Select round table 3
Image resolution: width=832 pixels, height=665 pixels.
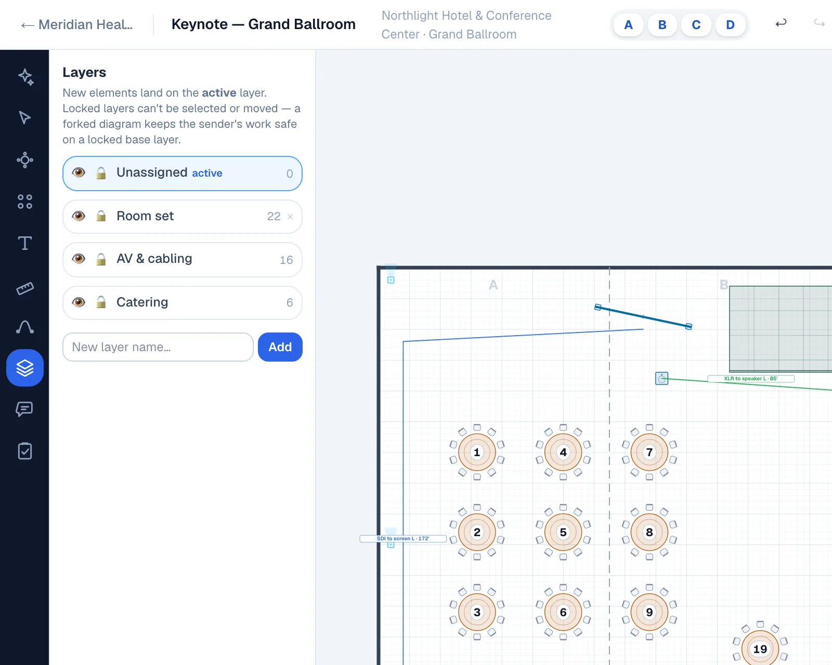click(477, 612)
